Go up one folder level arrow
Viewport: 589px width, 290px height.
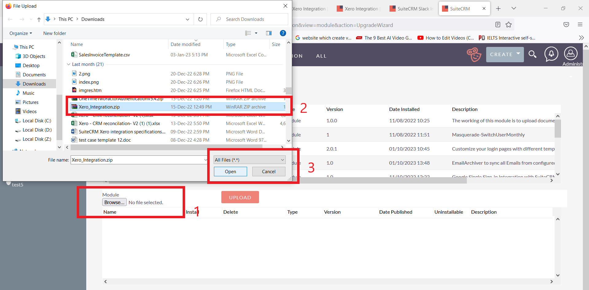tap(39, 19)
